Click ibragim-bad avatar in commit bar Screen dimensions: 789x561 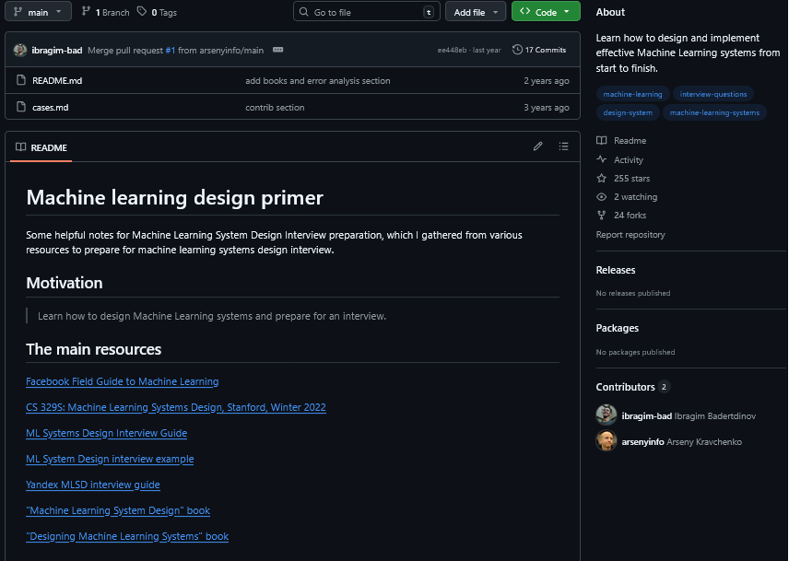click(20, 50)
